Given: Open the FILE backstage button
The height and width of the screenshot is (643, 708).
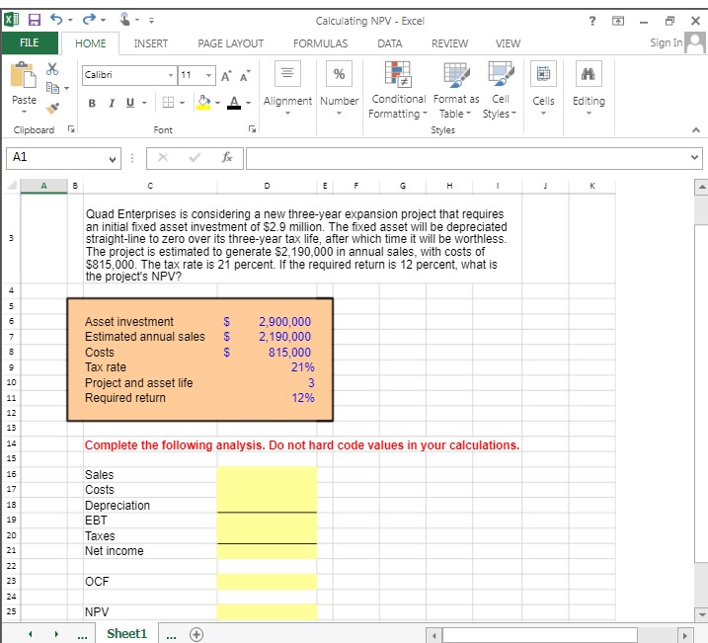Looking at the screenshot, I should click(x=30, y=43).
